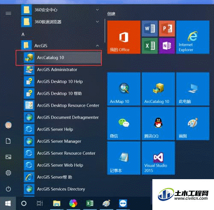Open TeamViewer on the taskbar

(x=123, y=204)
